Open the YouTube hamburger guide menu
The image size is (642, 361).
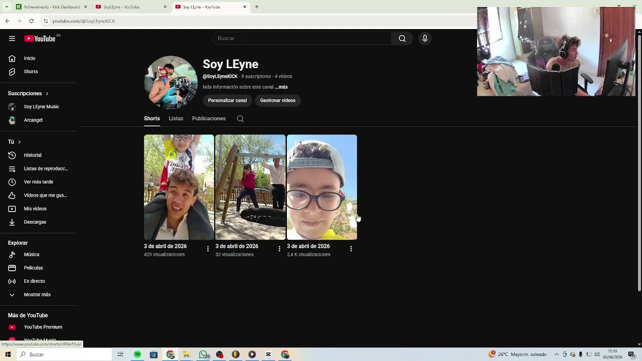point(12,39)
